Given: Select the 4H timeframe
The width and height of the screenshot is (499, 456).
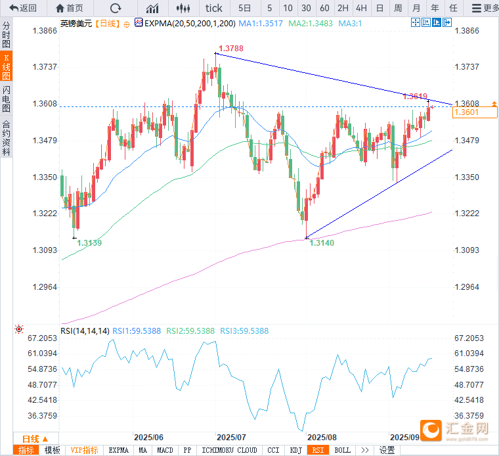Looking at the screenshot, I should 361,9.
